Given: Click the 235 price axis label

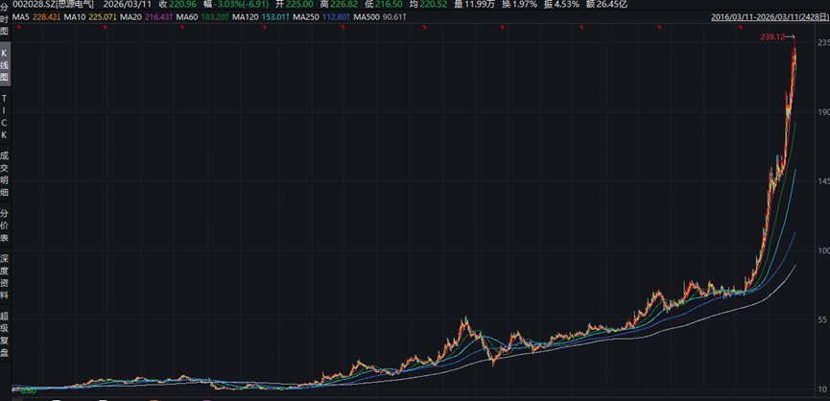Looking at the screenshot, I should (x=822, y=44).
